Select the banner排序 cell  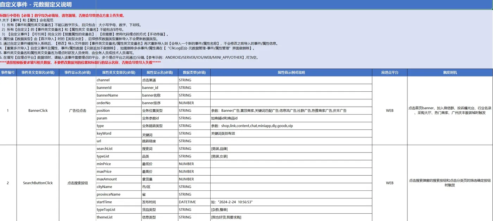160,103
